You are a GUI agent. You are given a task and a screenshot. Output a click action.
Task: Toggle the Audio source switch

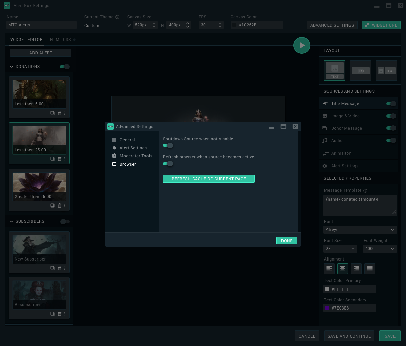pos(391,140)
